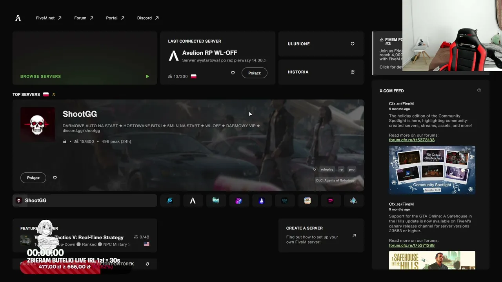
Task: Expand the Top Servers region chevron
Action: (54, 94)
